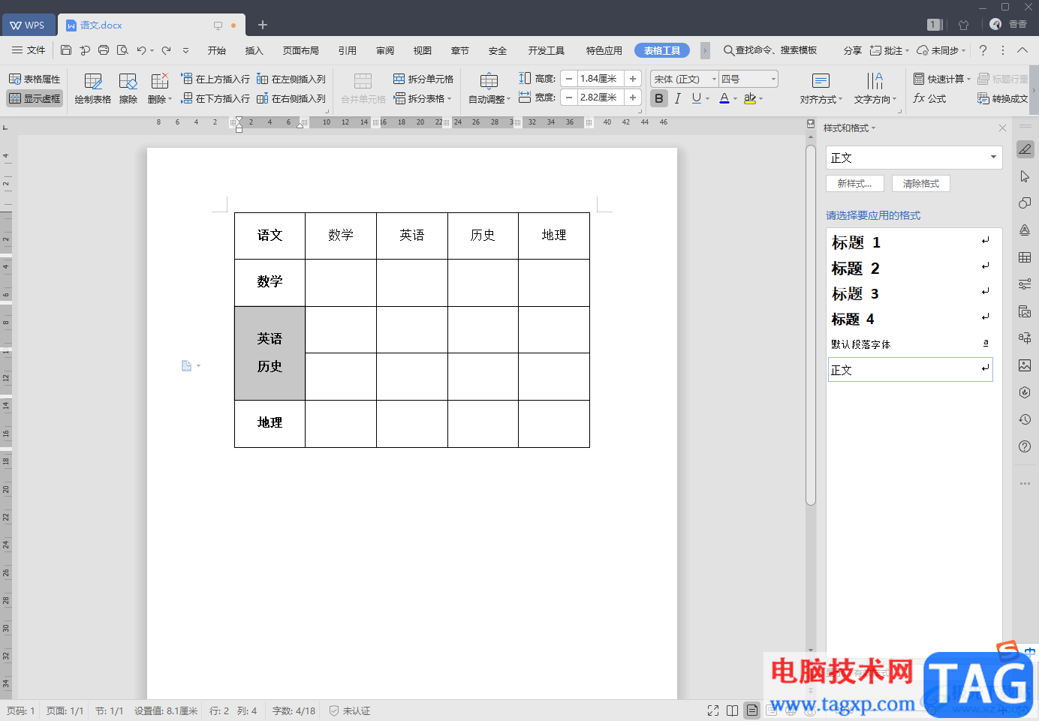This screenshot has width=1039, height=721.
Task: Click the image icon in right sidebar
Action: [x=1025, y=365]
